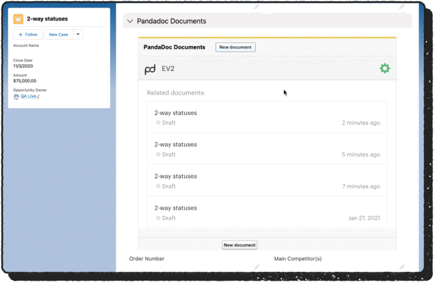This screenshot has width=434, height=282.
Task: Open document from 2 minutes ago
Action: pyautogui.click(x=267, y=118)
